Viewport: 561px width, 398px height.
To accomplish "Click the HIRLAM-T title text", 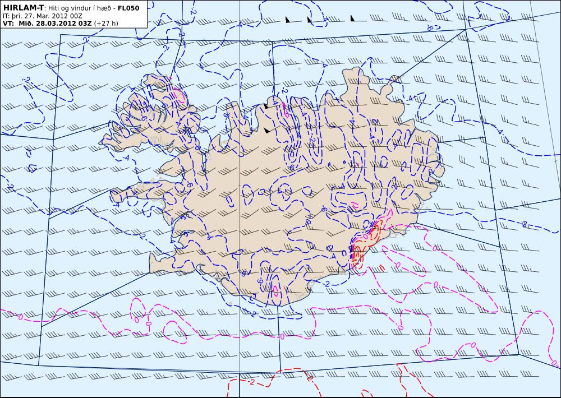I will tap(23, 8).
